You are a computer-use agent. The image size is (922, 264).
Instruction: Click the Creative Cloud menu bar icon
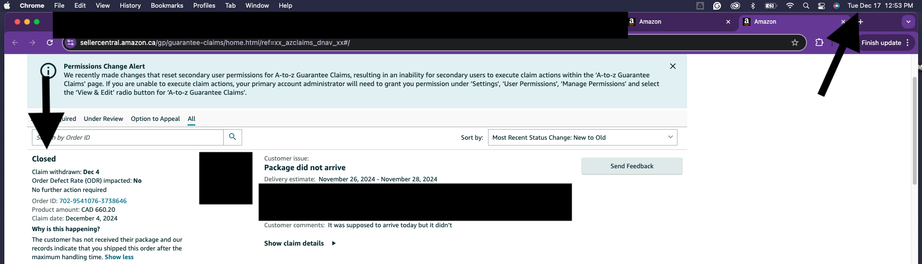pos(735,6)
